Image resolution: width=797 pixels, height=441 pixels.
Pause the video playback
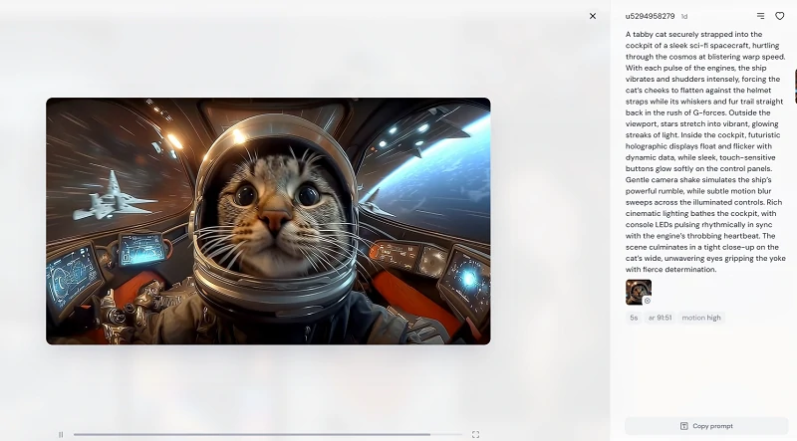point(61,434)
